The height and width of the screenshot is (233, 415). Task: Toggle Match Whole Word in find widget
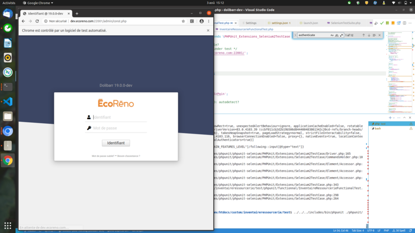[x=337, y=35]
